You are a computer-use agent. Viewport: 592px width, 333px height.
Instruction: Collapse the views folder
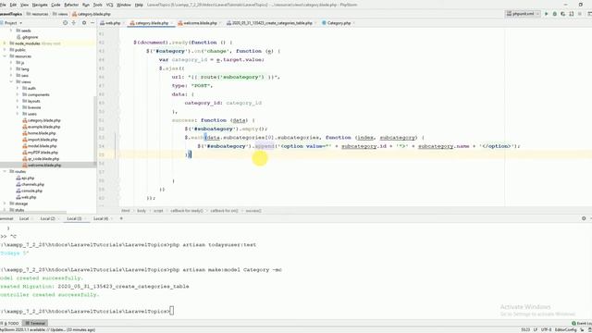pos(11,82)
